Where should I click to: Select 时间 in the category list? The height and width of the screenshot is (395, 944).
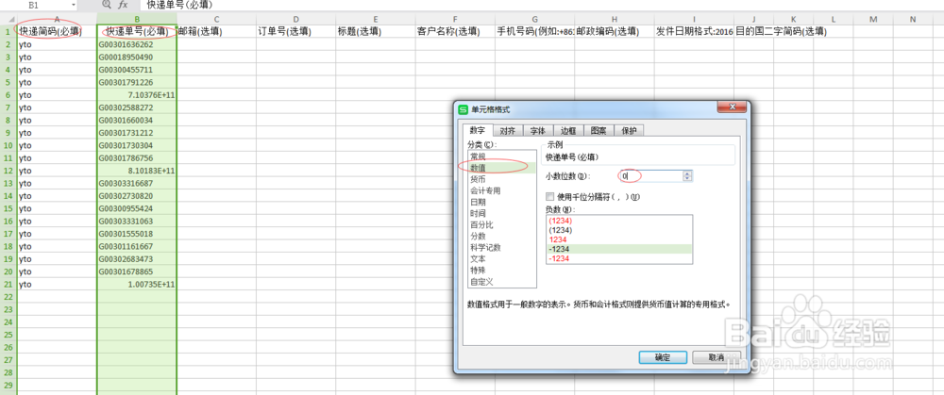pyautogui.click(x=501, y=213)
